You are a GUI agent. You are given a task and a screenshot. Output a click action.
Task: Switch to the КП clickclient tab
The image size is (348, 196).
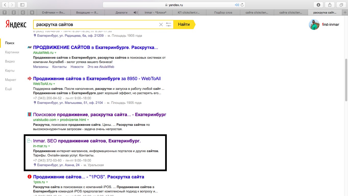(189, 13)
